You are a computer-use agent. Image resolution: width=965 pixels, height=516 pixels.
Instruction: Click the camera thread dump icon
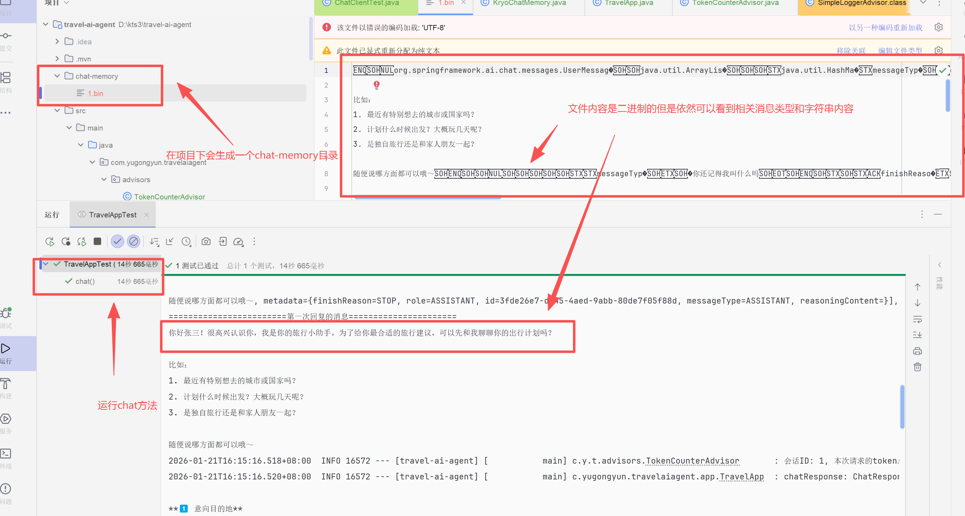(x=206, y=242)
